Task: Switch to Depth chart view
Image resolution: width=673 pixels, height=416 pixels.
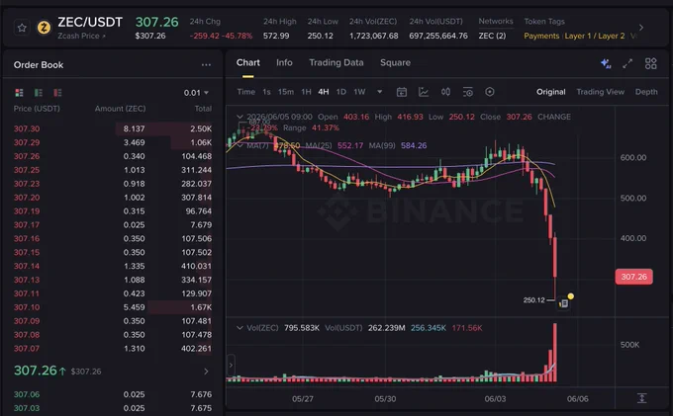Action: pyautogui.click(x=646, y=92)
